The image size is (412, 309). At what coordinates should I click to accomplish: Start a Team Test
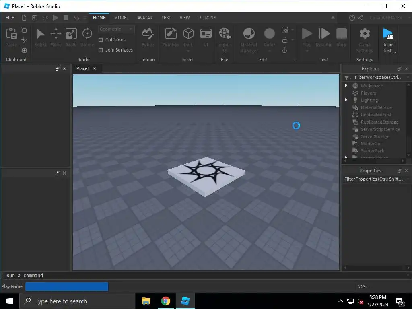[388, 34]
